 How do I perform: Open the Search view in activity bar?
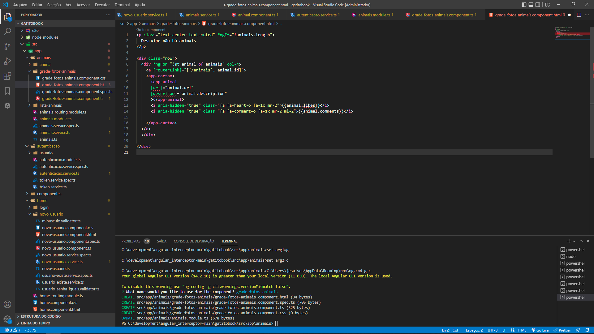coord(7,32)
